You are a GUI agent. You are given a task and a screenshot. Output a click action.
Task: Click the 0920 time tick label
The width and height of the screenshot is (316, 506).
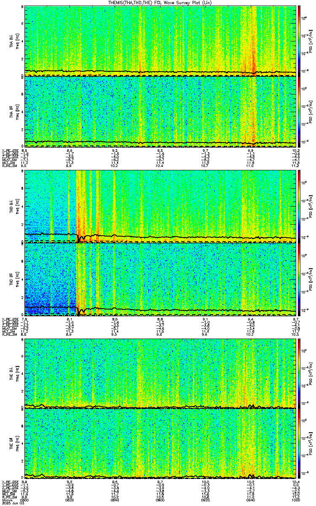coord(206,500)
